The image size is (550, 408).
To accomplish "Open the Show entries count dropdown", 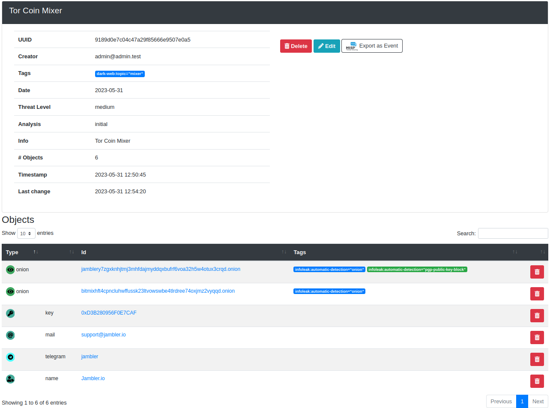I will (x=26, y=234).
